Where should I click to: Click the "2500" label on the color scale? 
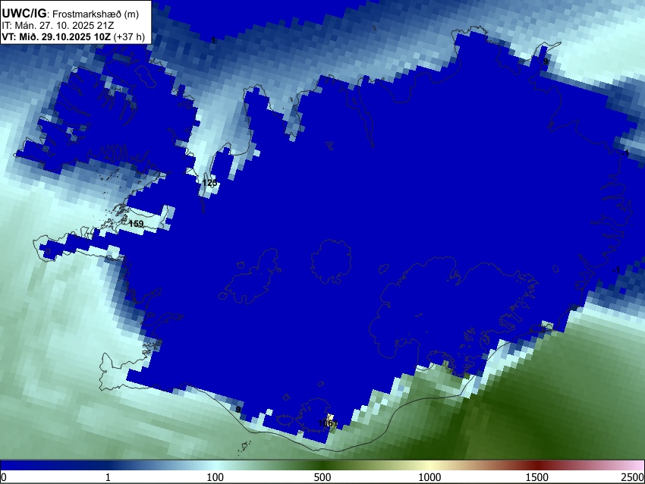click(x=633, y=477)
